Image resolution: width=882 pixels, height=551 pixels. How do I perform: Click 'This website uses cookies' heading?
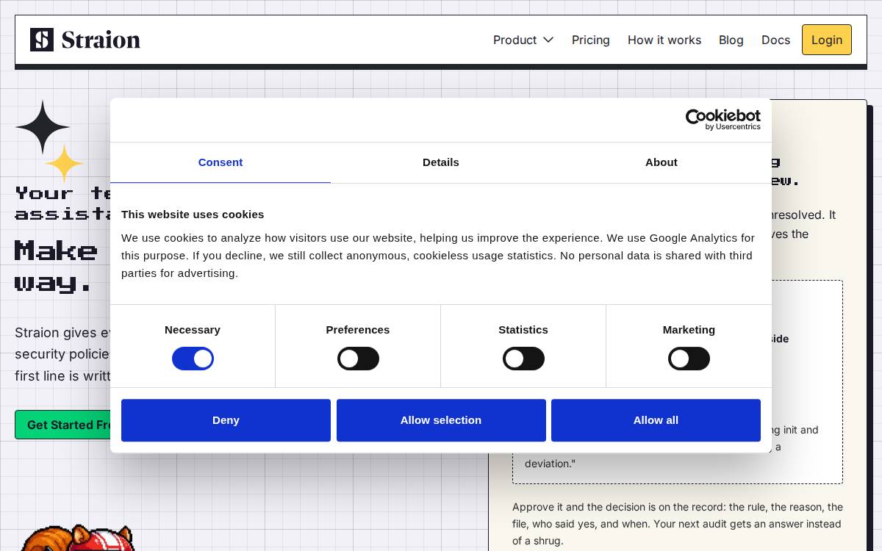pyautogui.click(x=193, y=215)
